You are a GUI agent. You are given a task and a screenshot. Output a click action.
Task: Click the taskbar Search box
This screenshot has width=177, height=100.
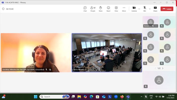(x=54, y=97)
